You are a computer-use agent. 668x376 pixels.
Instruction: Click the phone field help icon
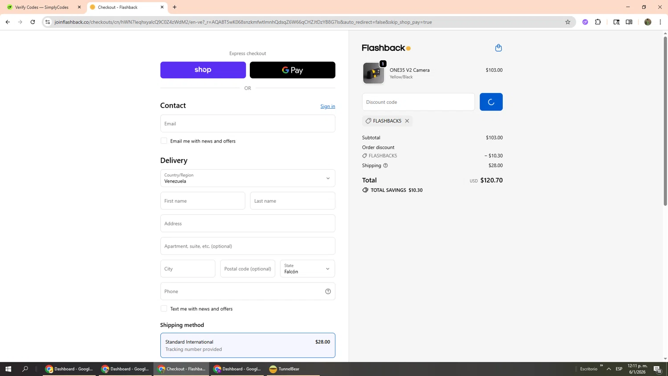coord(328,291)
